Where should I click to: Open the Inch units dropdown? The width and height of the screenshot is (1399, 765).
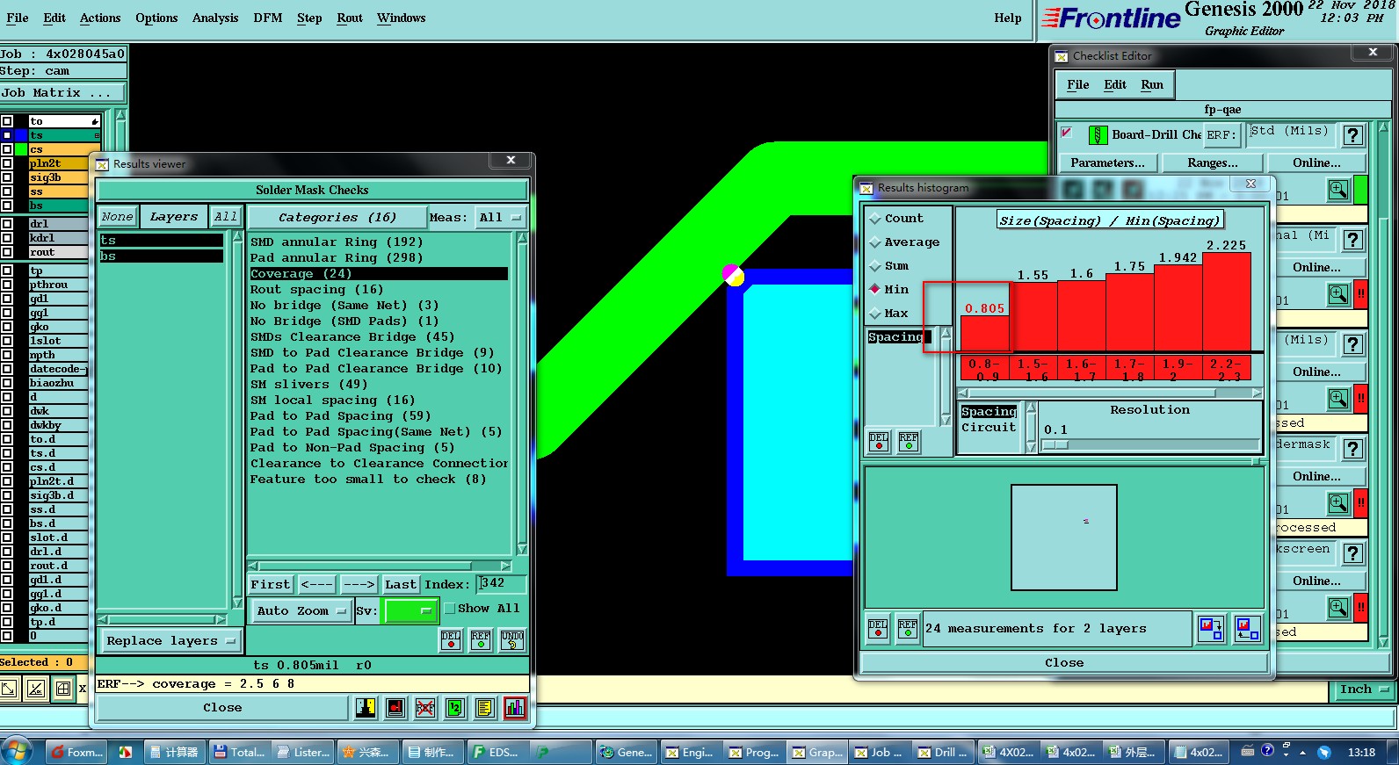(x=1363, y=689)
